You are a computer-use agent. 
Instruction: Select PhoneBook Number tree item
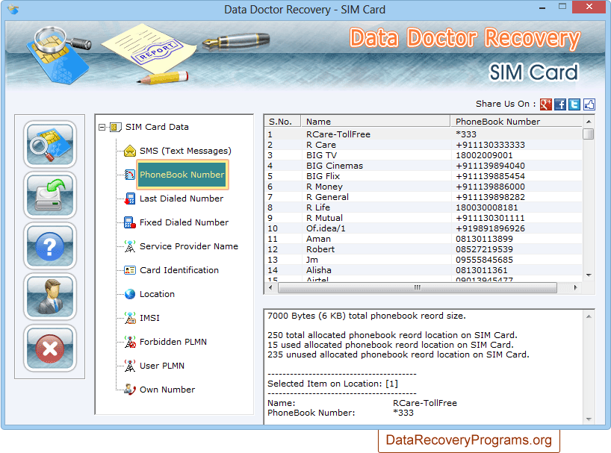(x=182, y=175)
